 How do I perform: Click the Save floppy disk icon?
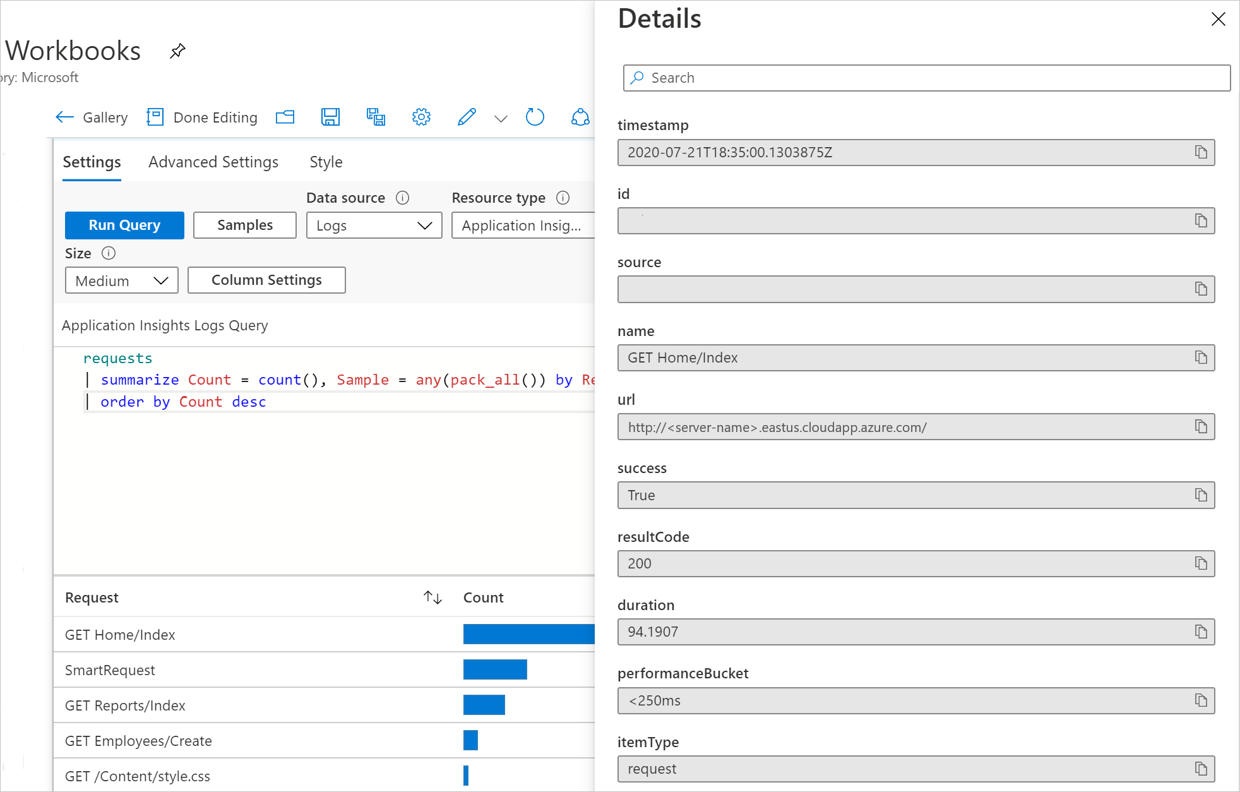[x=330, y=117]
